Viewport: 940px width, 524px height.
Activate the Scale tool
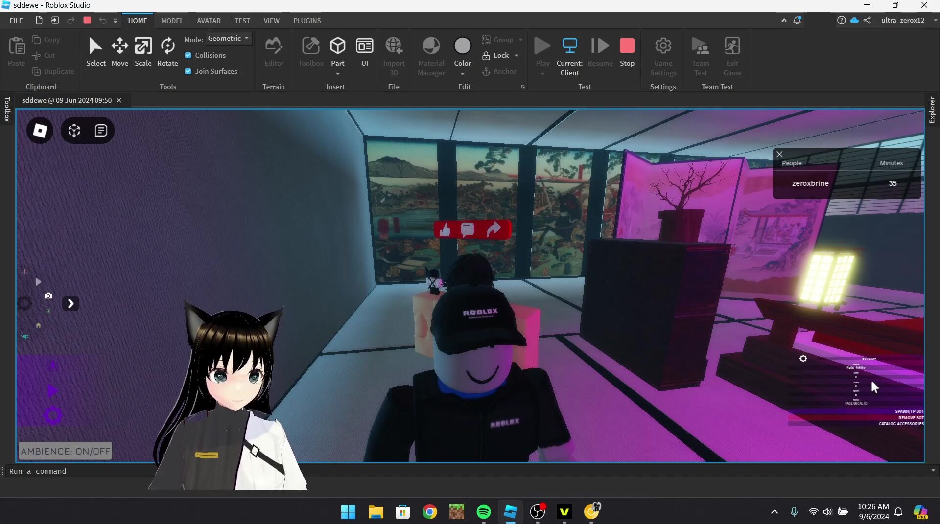point(143,51)
